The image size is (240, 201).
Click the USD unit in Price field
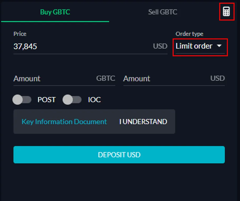coord(160,46)
